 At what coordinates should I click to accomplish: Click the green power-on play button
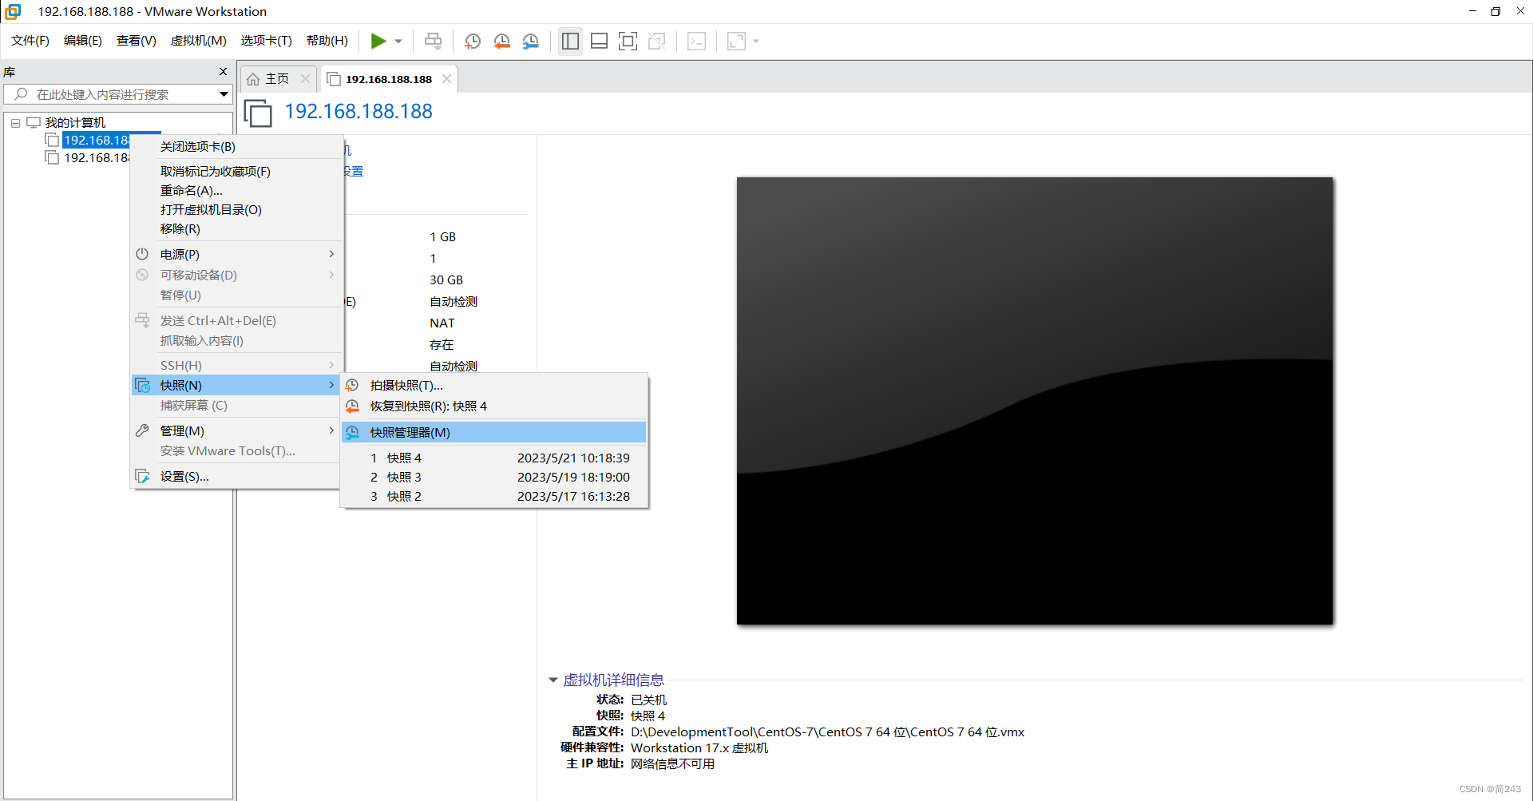[x=378, y=41]
